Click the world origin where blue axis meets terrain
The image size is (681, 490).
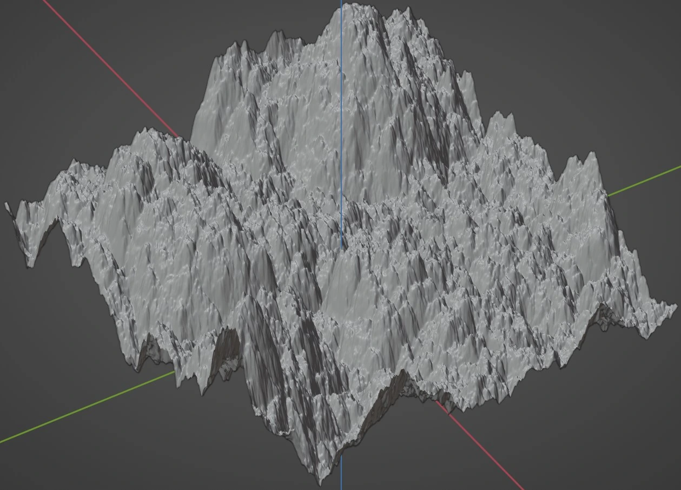tap(341, 247)
